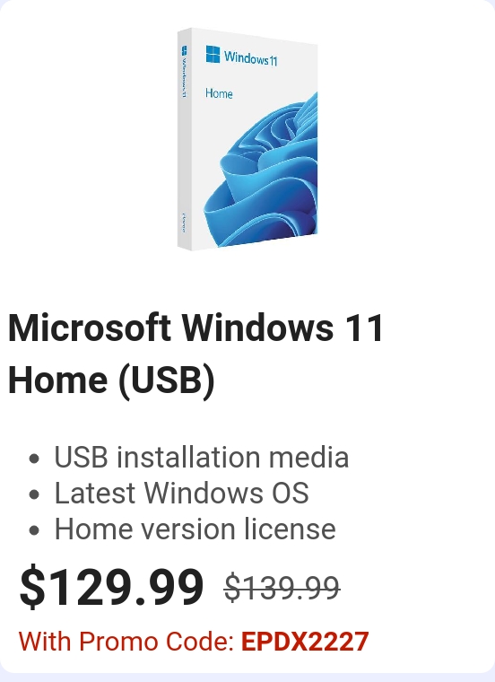
Task: Click the "Windows 11" wordmark on the box front
Action: [x=250, y=57]
